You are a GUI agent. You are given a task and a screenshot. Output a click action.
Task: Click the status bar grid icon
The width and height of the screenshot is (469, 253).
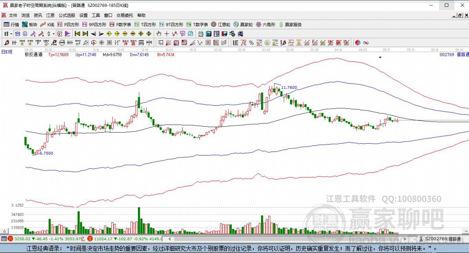[x=4, y=239]
